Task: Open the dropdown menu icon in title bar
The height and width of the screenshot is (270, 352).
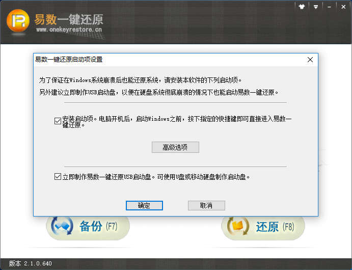Action: (x=316, y=7)
